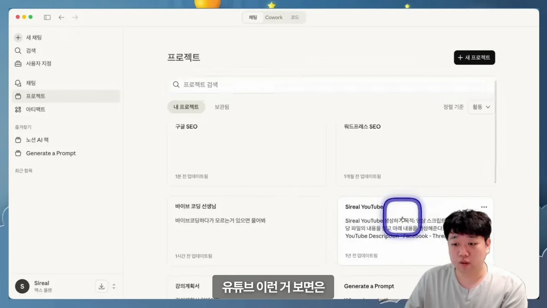Click the green macOS window zoom button
547x308 pixels.
(x=30, y=17)
